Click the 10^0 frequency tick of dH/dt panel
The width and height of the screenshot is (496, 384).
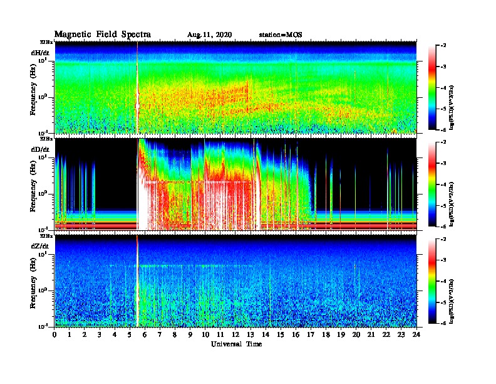(43, 97)
